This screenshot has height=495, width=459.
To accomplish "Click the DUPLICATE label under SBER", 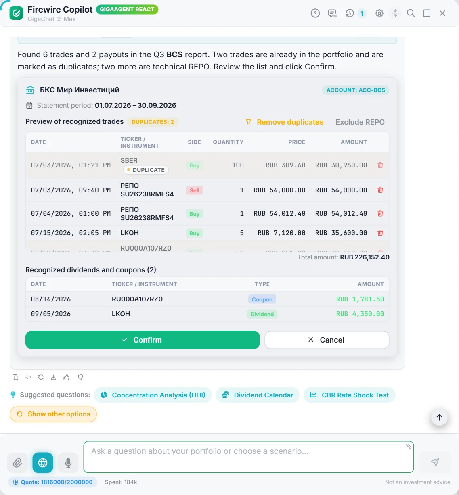I will tap(146, 170).
